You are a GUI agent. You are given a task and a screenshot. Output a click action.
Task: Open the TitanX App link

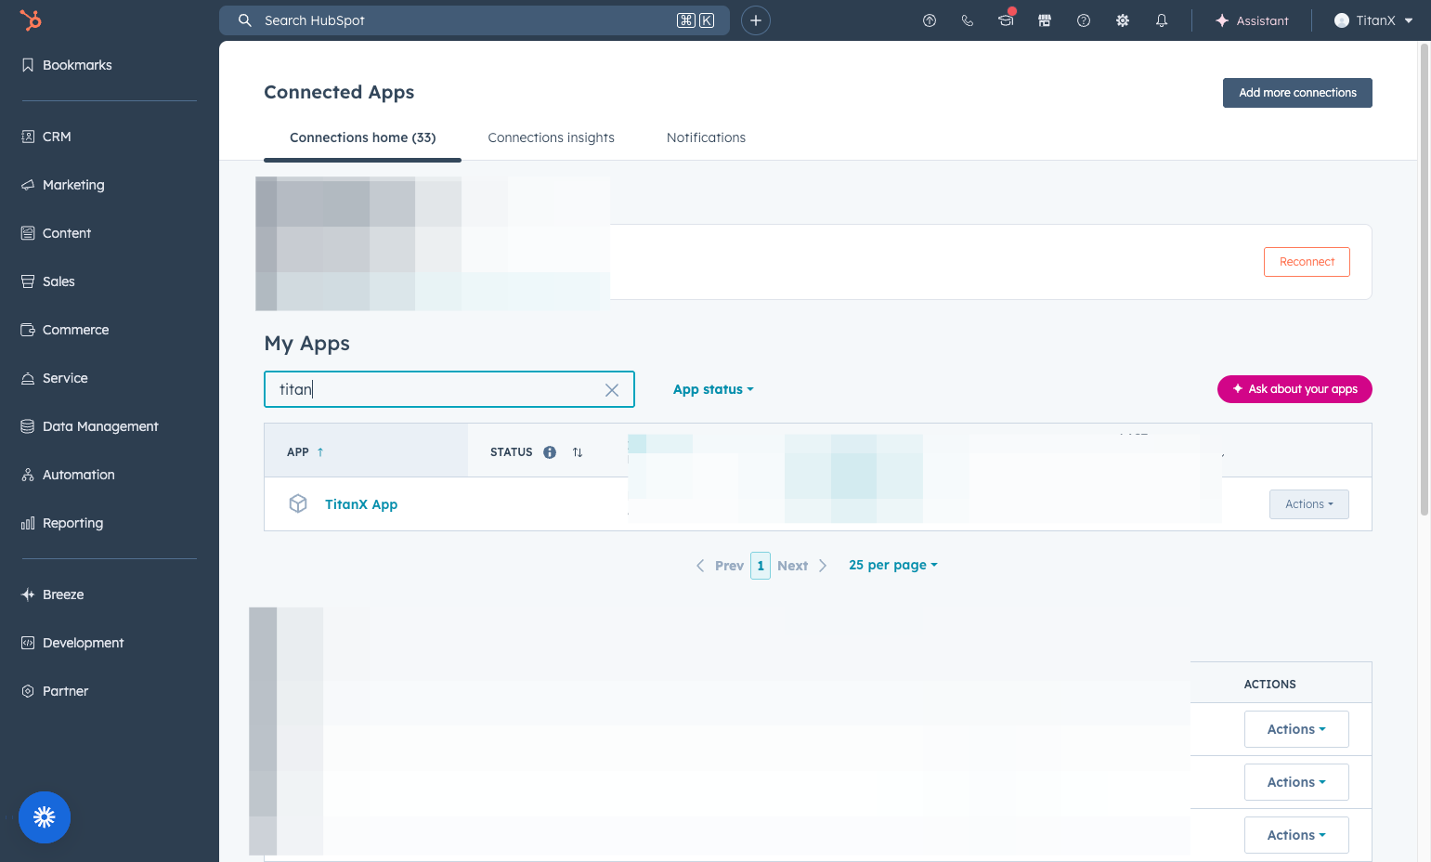point(361,504)
